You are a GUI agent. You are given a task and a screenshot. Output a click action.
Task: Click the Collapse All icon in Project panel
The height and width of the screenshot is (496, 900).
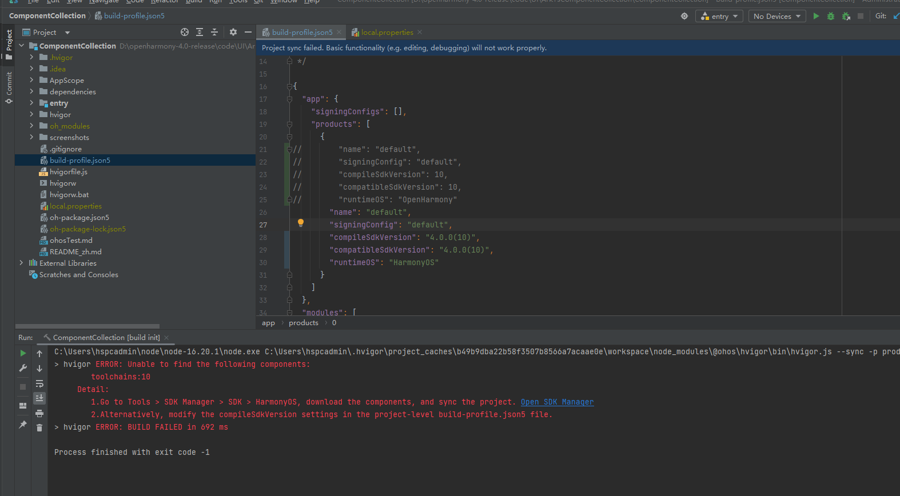click(214, 32)
